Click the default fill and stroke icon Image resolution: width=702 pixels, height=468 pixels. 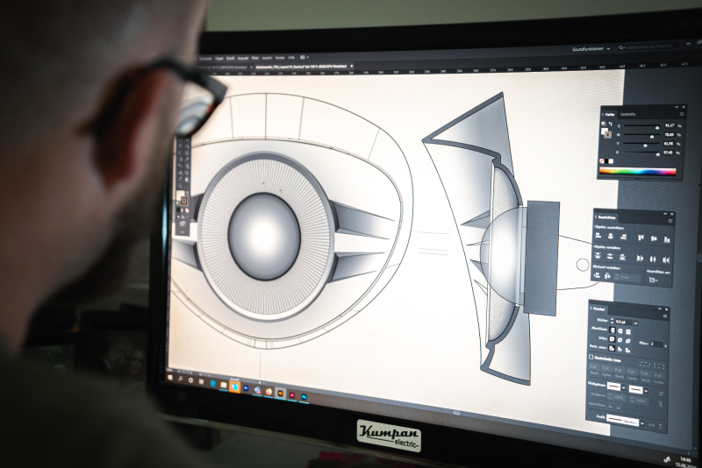[604, 124]
